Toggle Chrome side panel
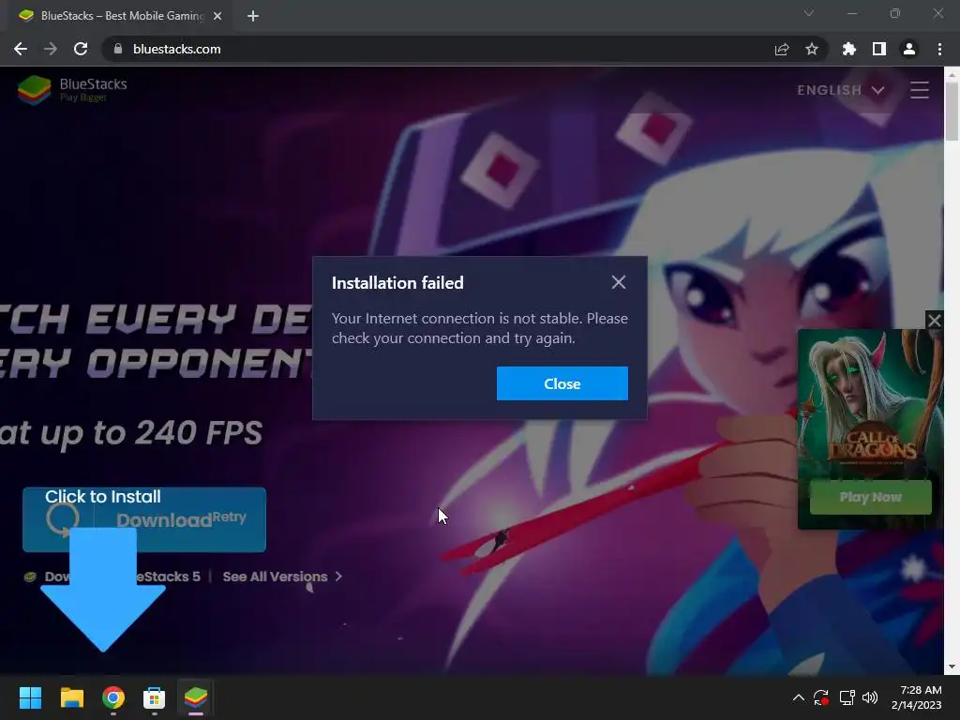 click(x=879, y=49)
